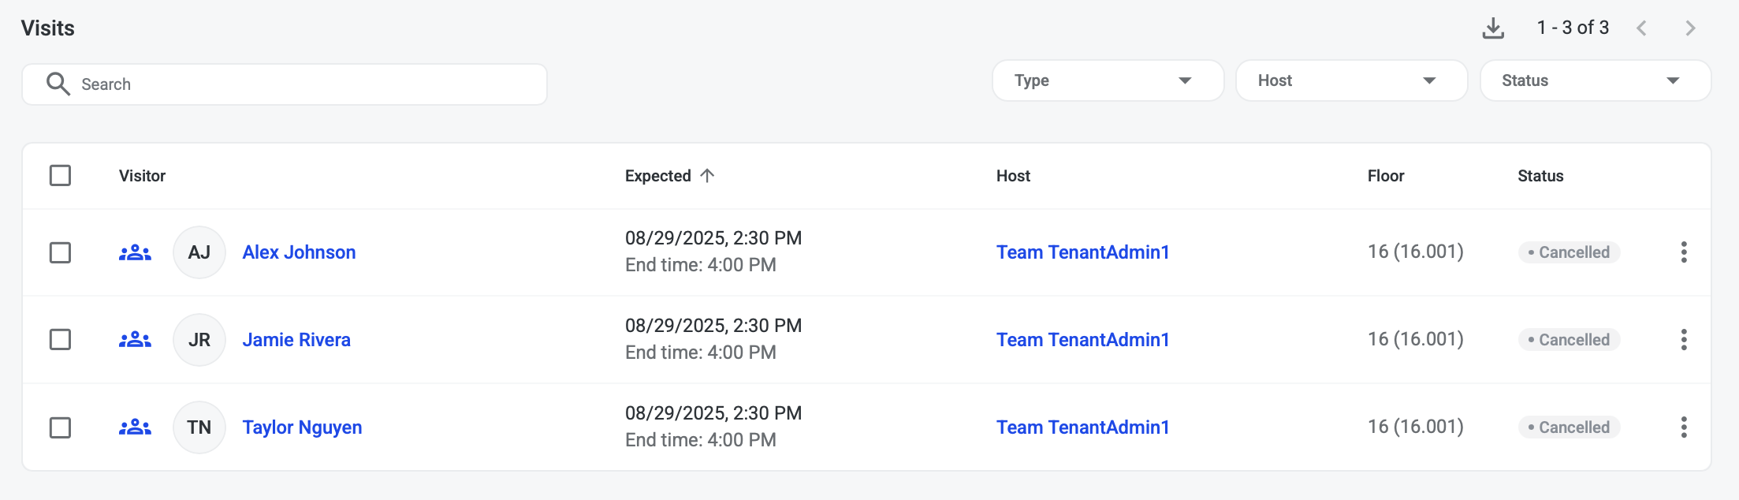Click the Search visits input field
This screenshot has height=500, width=1739.
tap(300, 84)
